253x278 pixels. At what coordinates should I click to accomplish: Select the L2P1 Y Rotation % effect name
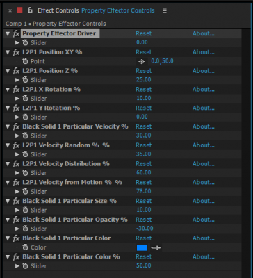tap(51, 108)
